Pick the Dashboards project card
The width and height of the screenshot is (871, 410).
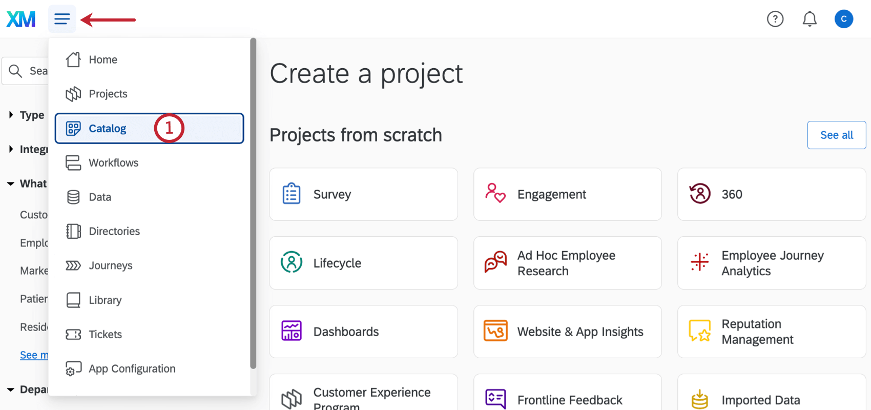[363, 332]
